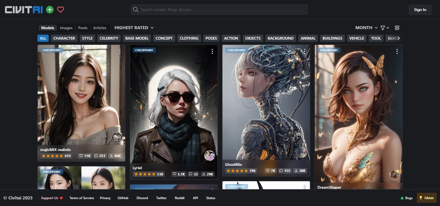Toggle the OBJECTS category filter

point(253,38)
